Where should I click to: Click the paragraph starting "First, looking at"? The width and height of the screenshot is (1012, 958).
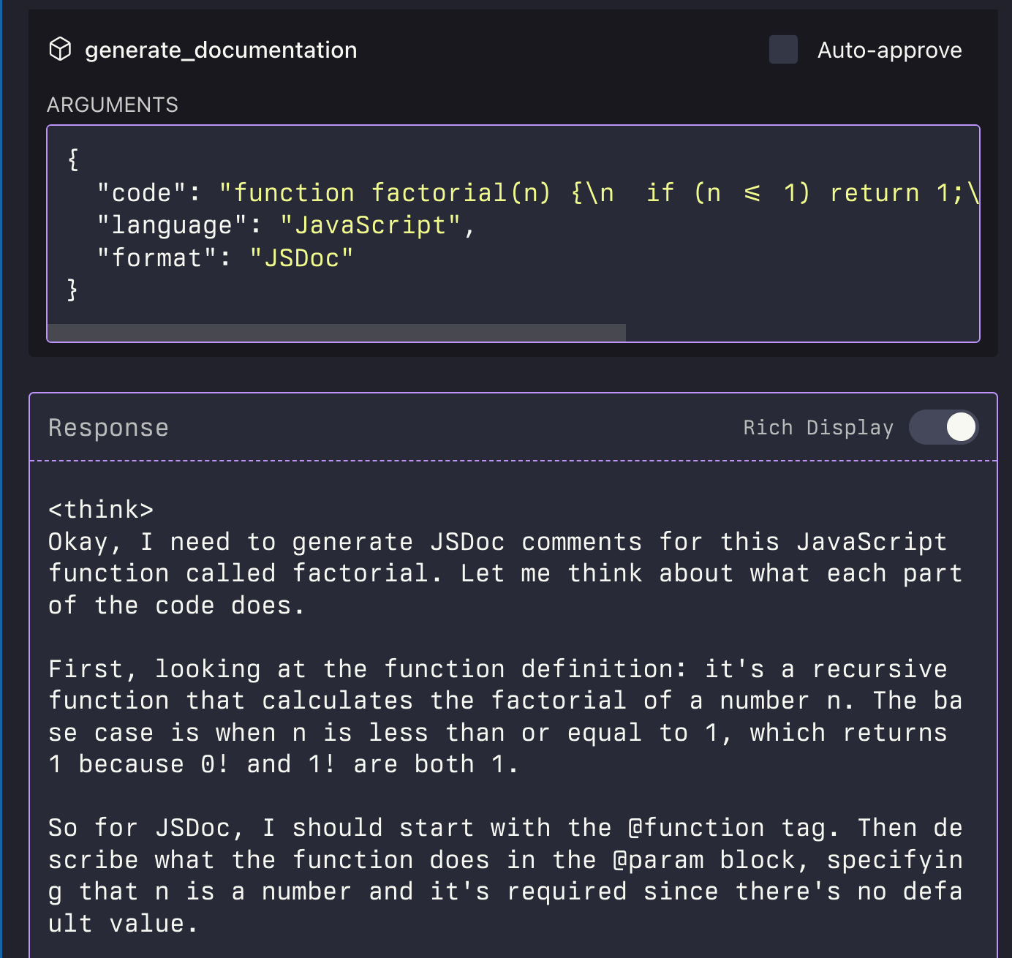(x=505, y=717)
